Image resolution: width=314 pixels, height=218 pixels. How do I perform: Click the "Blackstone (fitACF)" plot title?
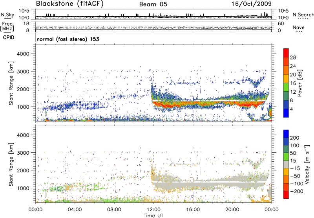69,4
